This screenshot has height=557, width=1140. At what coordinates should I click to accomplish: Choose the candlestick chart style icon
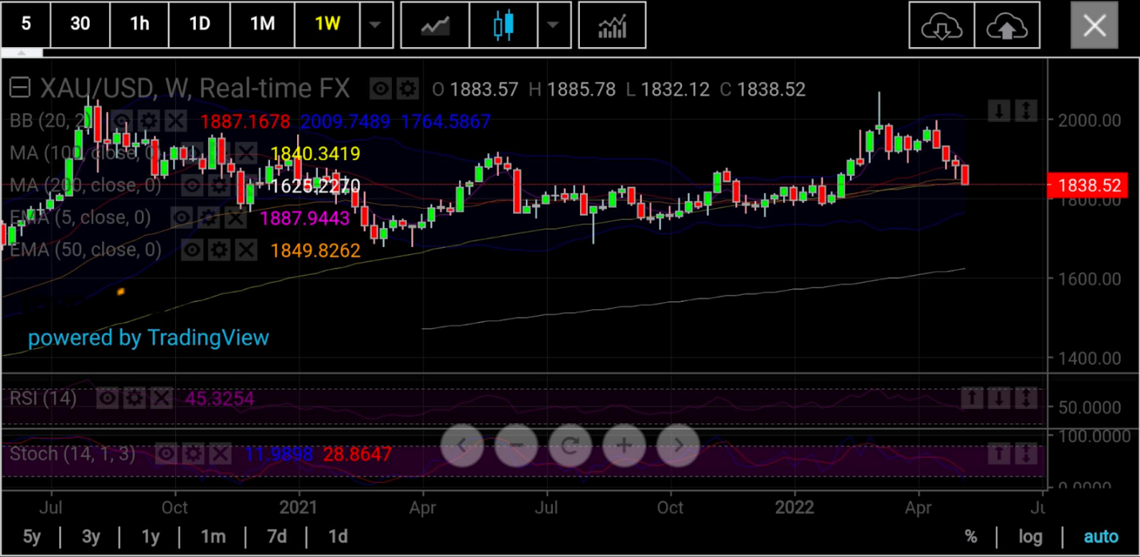[x=503, y=25]
